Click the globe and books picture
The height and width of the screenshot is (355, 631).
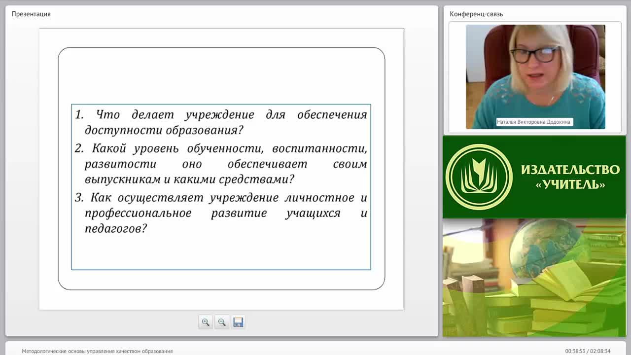[534, 278]
